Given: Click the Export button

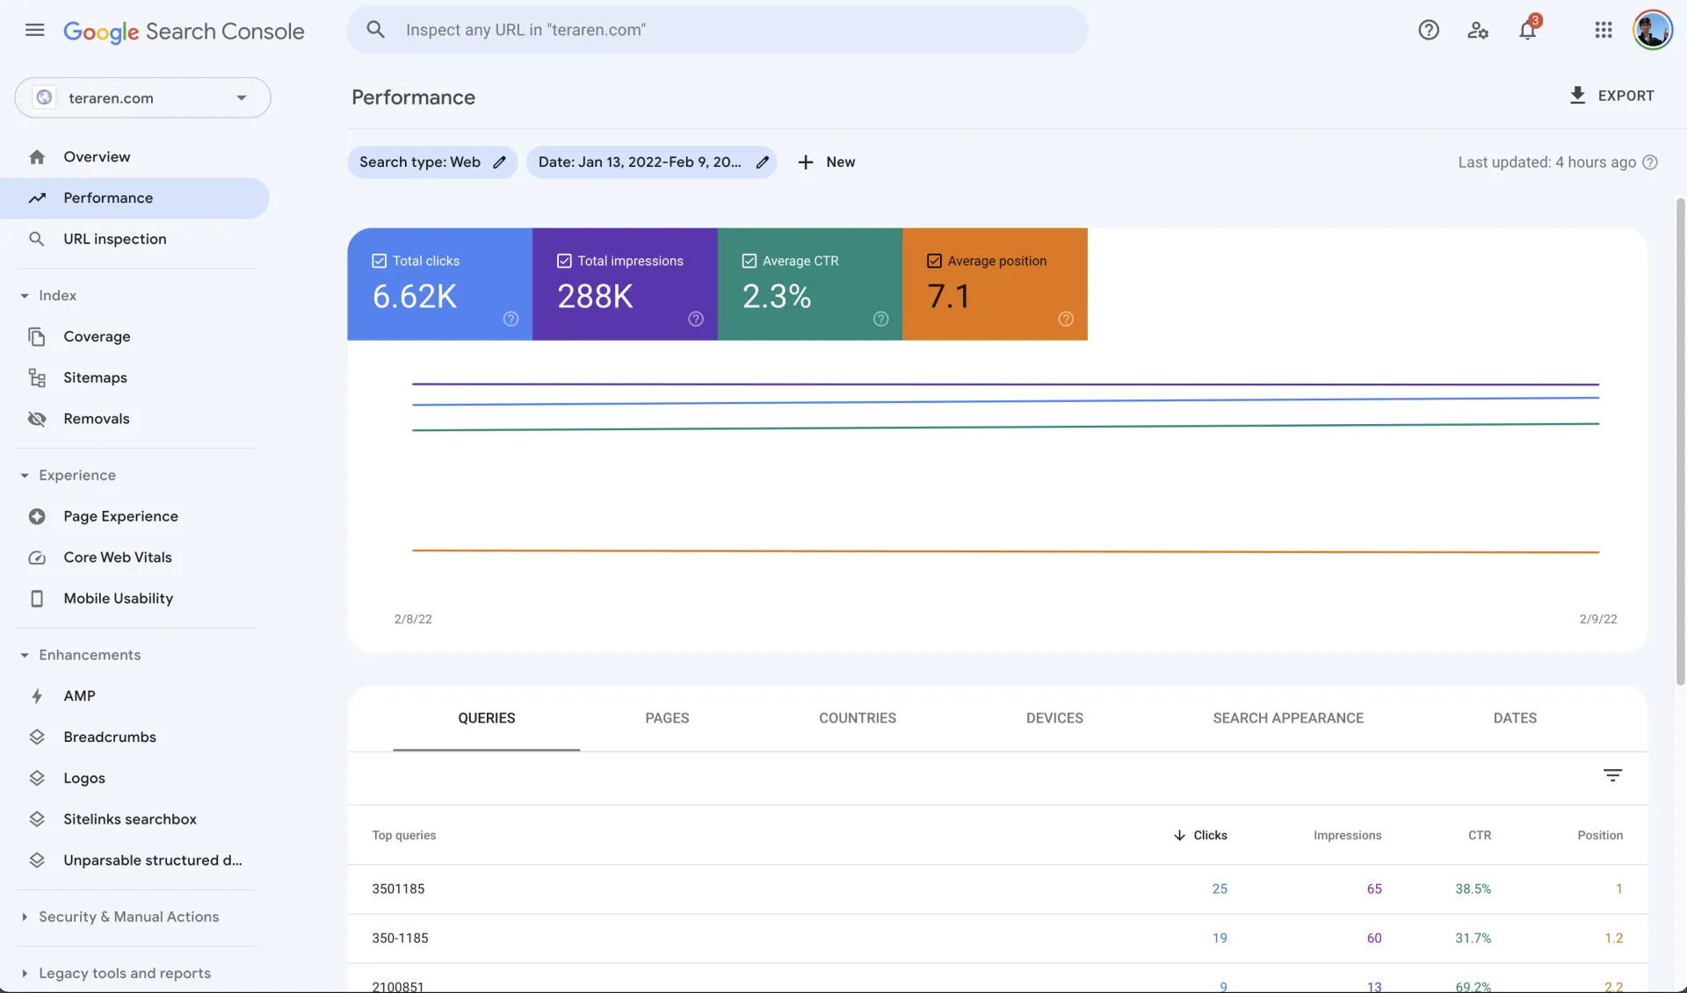Looking at the screenshot, I should 1611,96.
